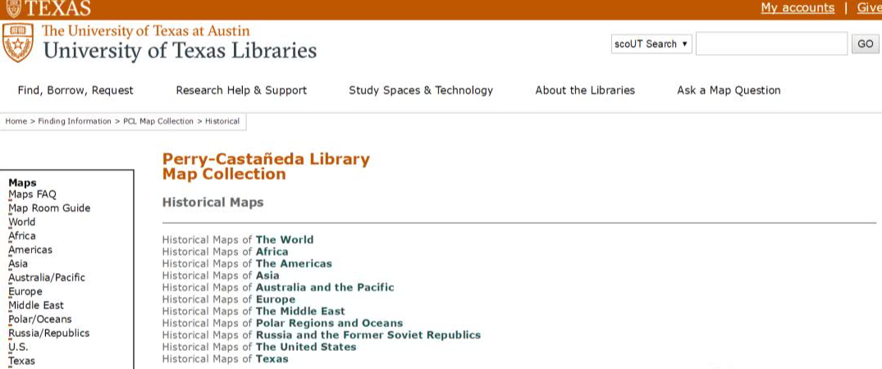Open Historical Maps of Texas link
882x369 pixels.
(272, 359)
